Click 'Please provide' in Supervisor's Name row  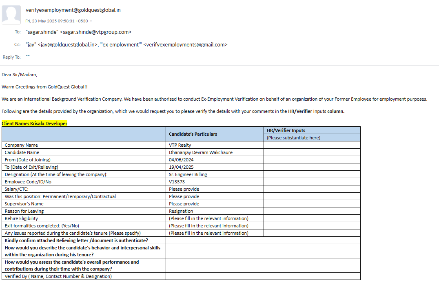coord(184,204)
